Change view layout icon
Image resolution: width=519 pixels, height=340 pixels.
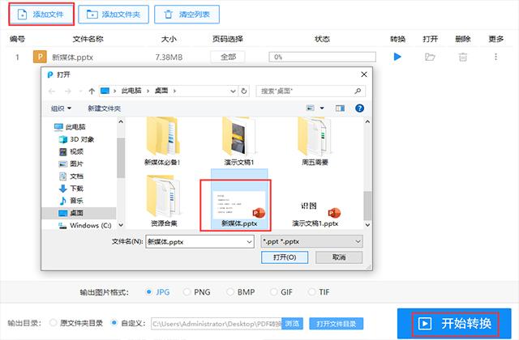click(310, 108)
